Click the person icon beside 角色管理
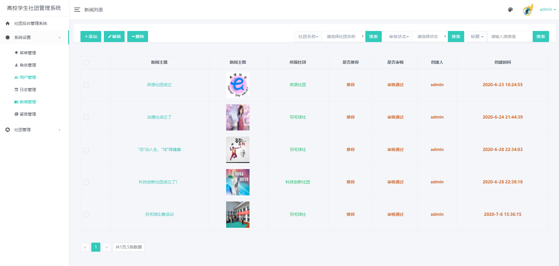Image resolution: width=559 pixels, height=266 pixels. [16, 65]
